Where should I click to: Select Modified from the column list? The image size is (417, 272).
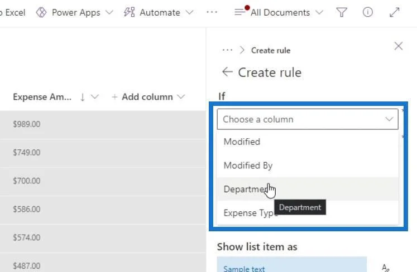308,142
